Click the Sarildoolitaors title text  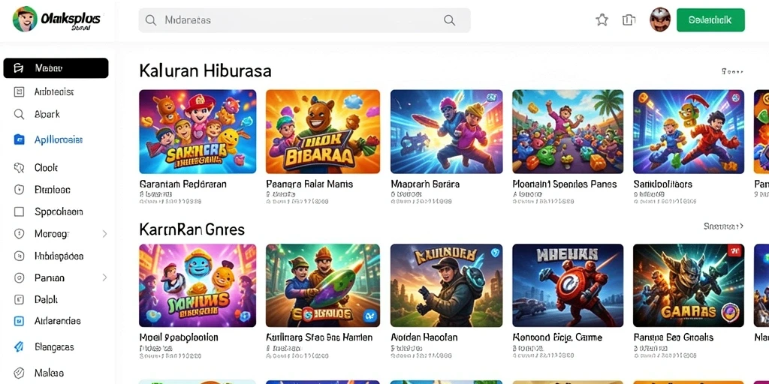tap(662, 184)
